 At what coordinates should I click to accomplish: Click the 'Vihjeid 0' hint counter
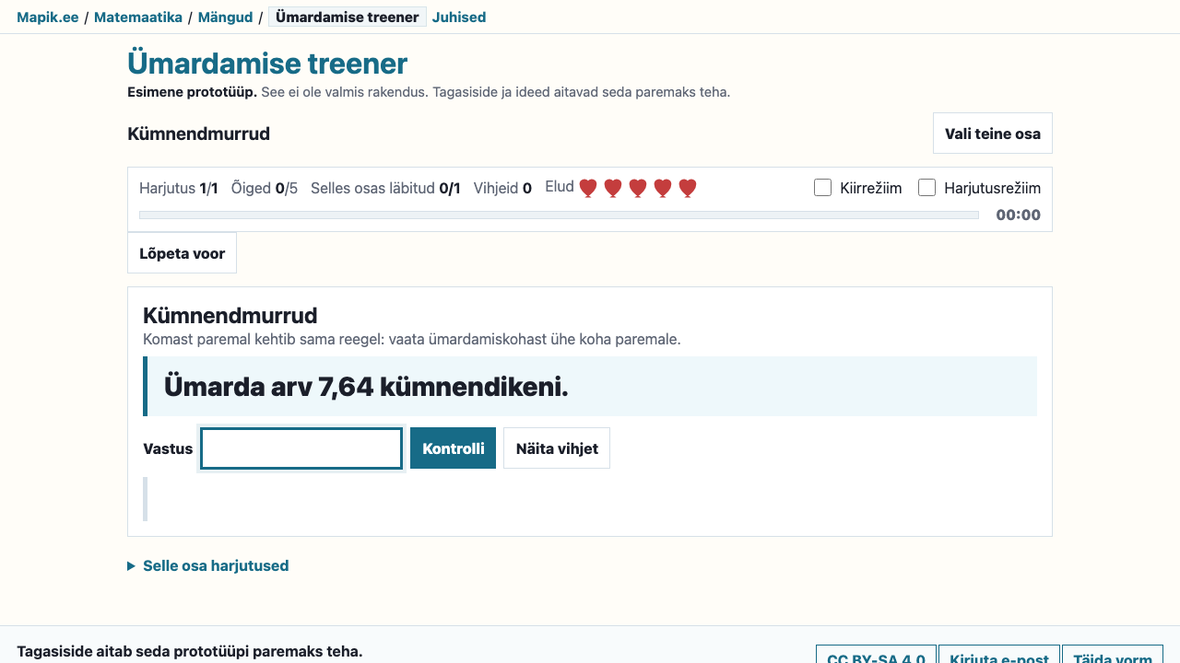click(x=502, y=189)
